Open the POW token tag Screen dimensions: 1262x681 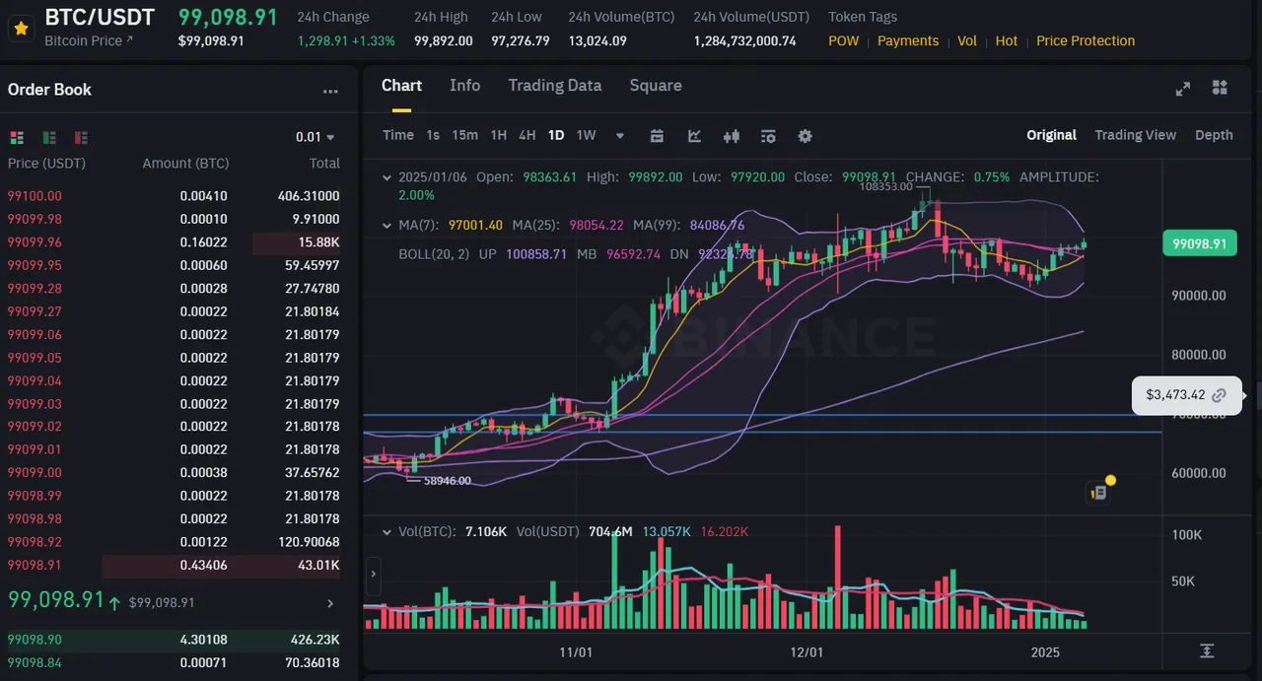pyautogui.click(x=843, y=40)
